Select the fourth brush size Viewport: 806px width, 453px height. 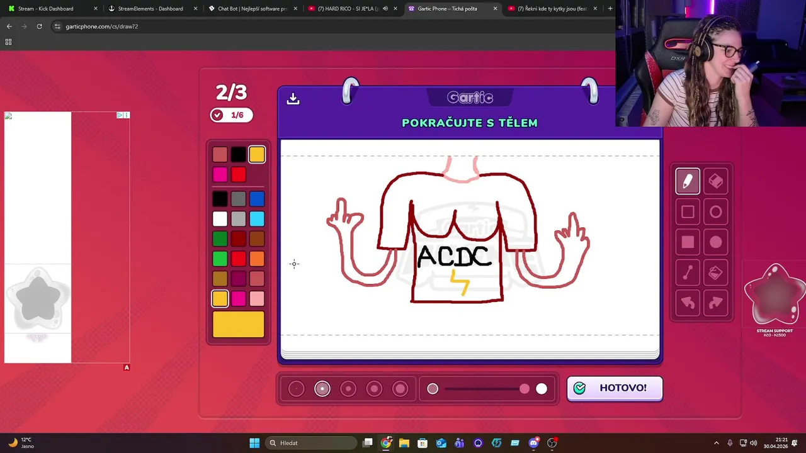coord(374,389)
